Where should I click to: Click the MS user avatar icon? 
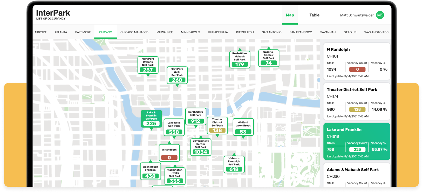(380, 15)
